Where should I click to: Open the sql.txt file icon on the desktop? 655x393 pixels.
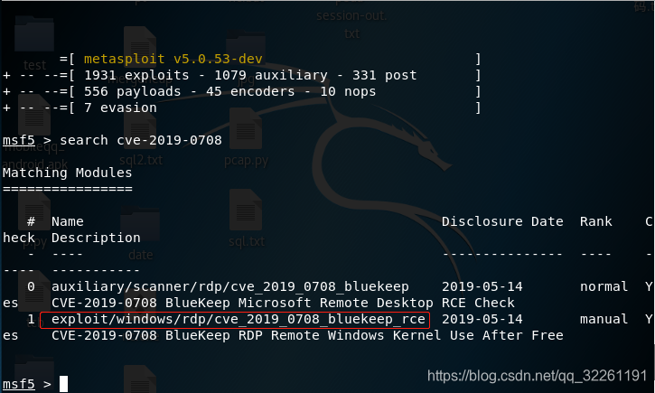tap(246, 210)
